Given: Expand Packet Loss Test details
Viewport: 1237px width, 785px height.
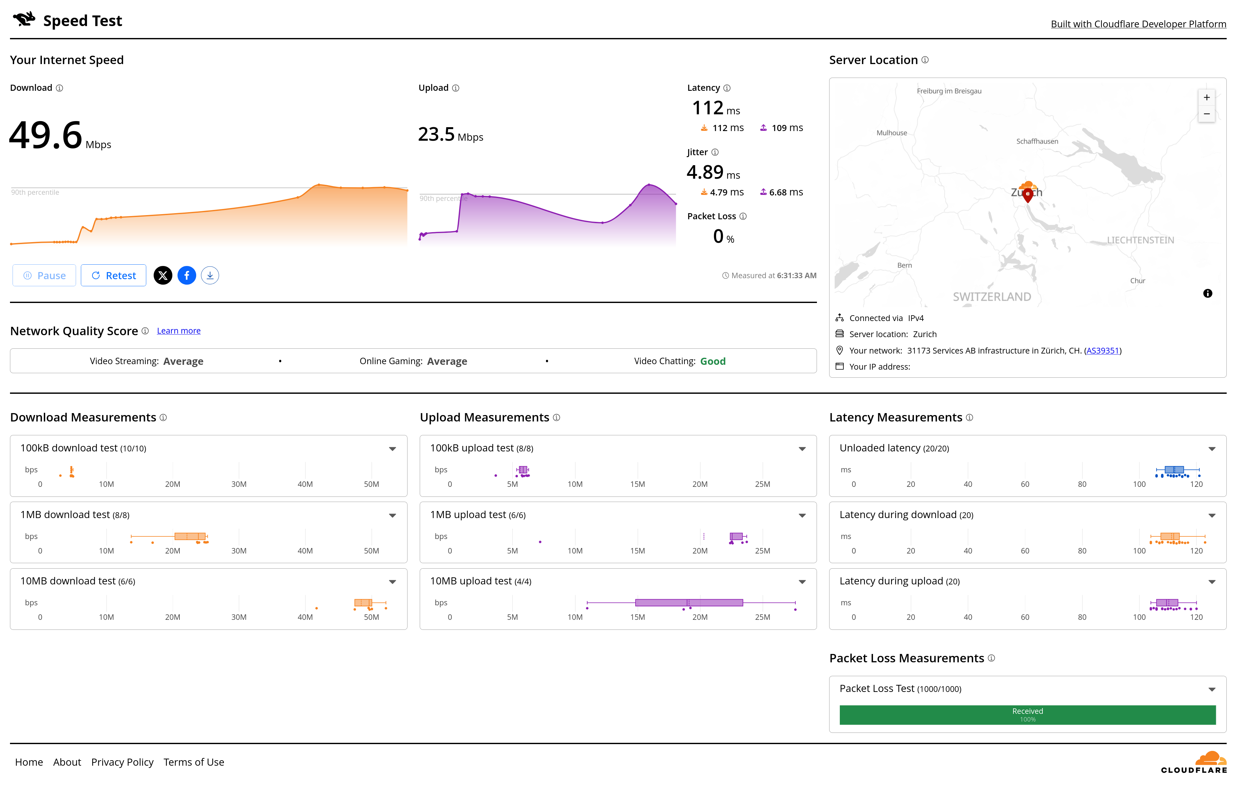Looking at the screenshot, I should [x=1212, y=689].
